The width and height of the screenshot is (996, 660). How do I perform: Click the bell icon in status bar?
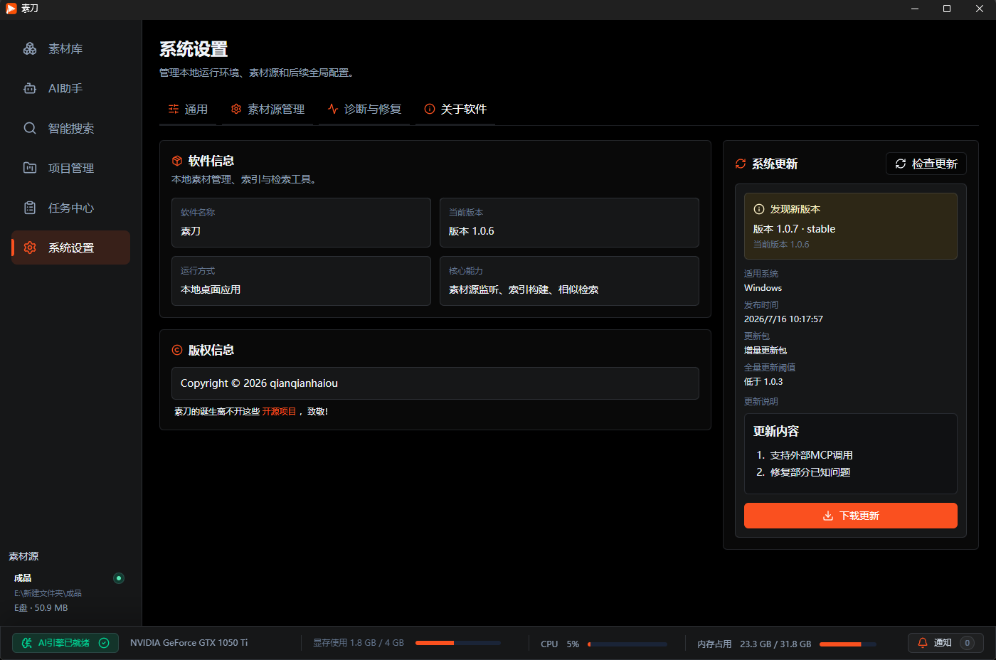[x=923, y=643]
